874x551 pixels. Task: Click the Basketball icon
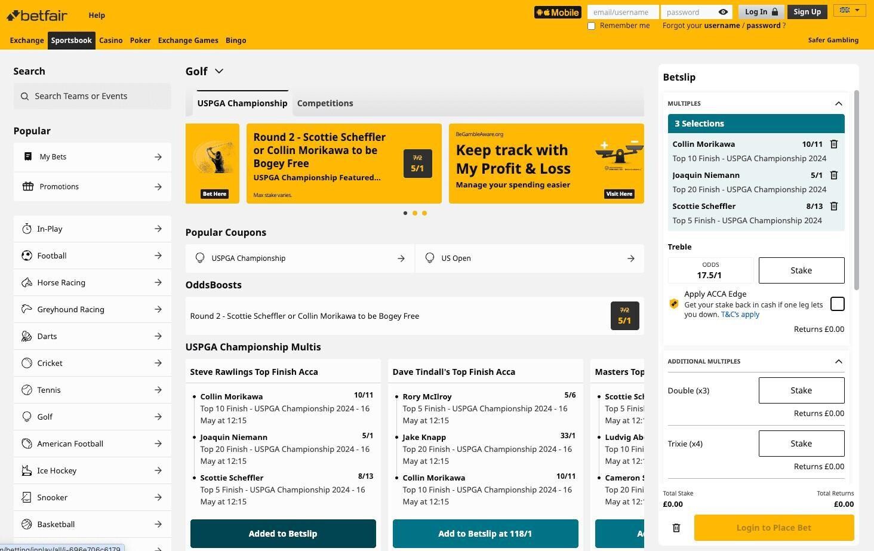26,524
